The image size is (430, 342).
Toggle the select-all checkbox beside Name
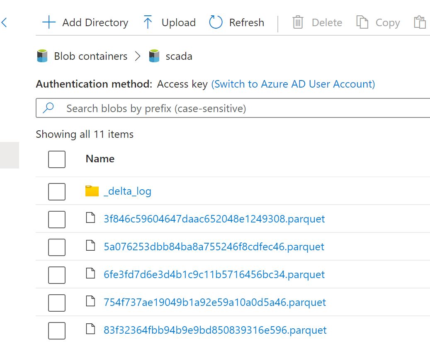[x=57, y=159]
